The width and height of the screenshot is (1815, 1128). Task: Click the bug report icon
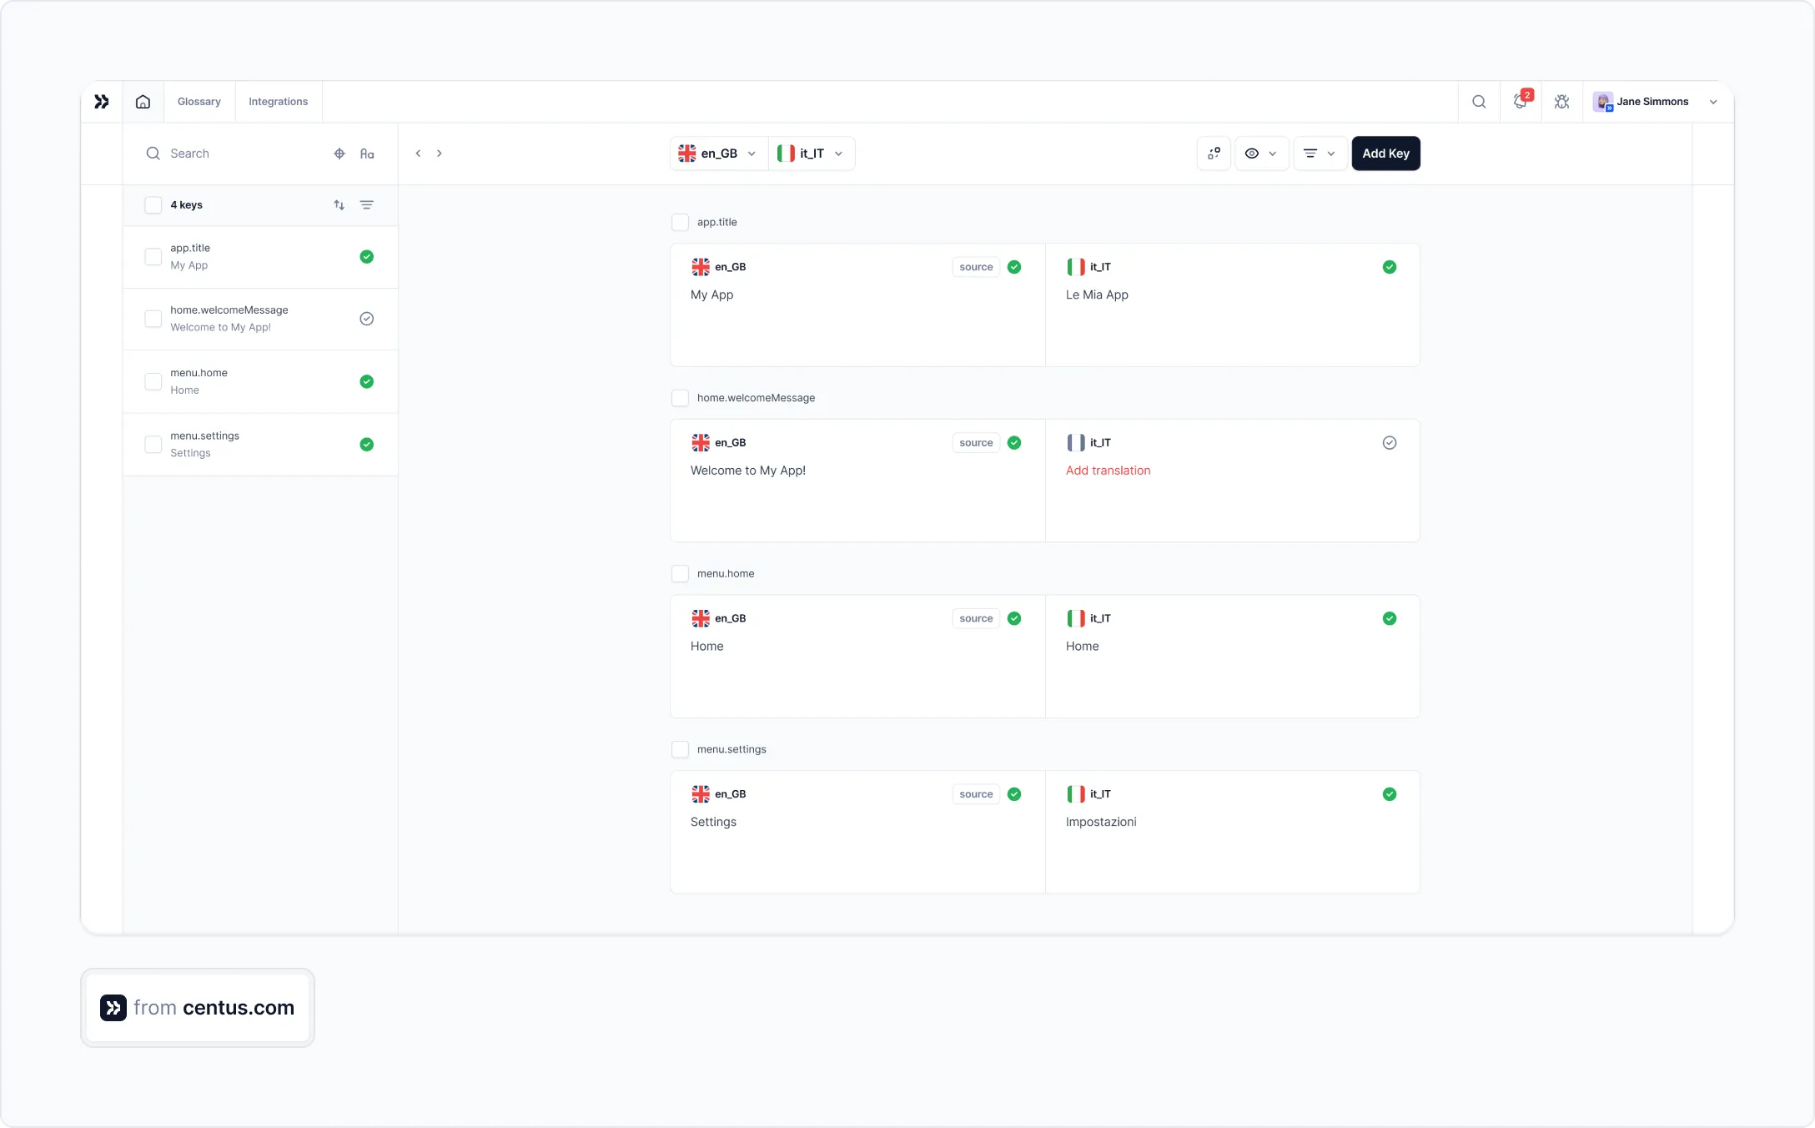(x=1562, y=101)
